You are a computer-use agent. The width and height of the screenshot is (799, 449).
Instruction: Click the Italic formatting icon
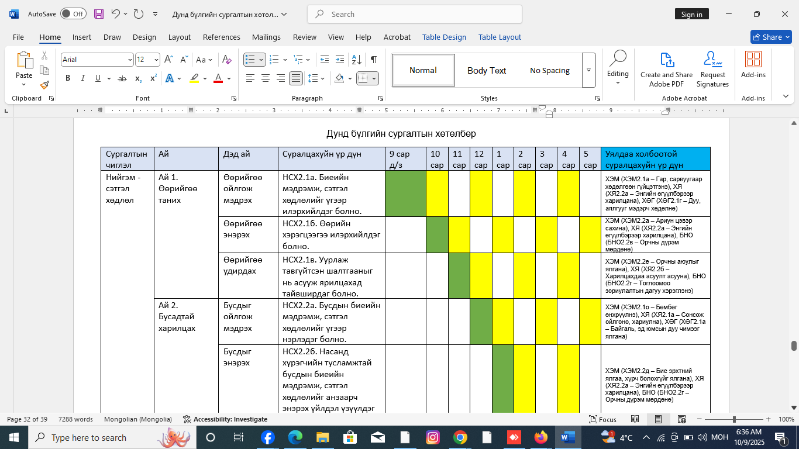click(x=83, y=78)
